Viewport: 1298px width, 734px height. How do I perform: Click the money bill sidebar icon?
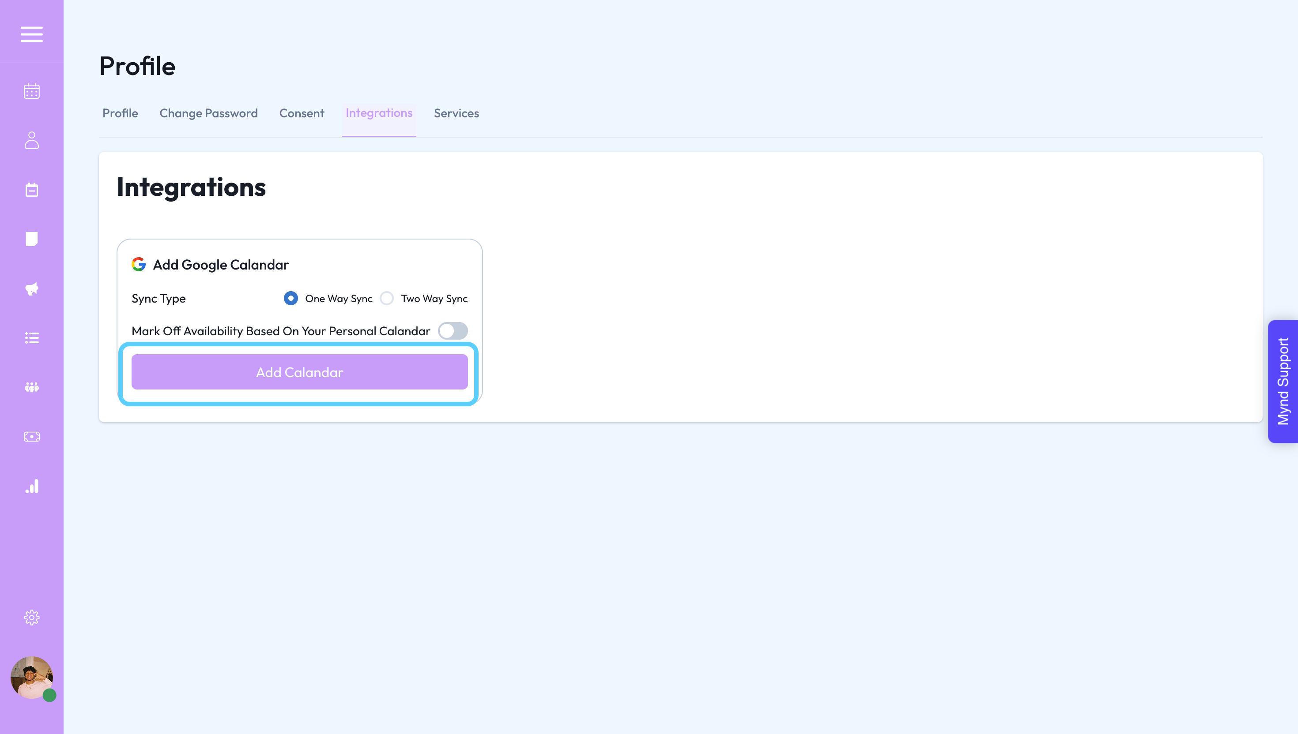[x=31, y=437]
